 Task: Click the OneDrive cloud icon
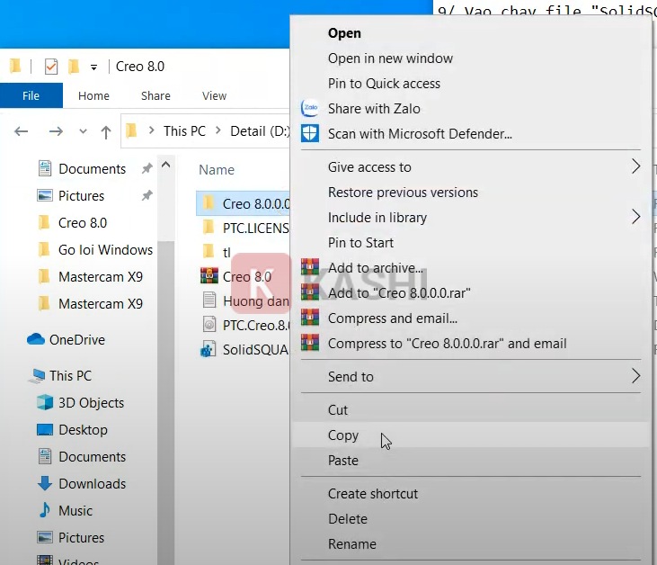pyautogui.click(x=36, y=339)
